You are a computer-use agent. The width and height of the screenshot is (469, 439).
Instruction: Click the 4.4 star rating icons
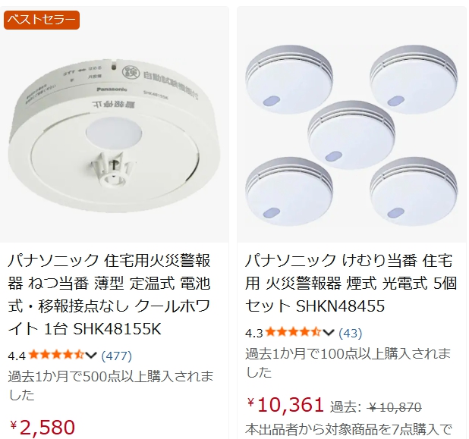(x=55, y=356)
